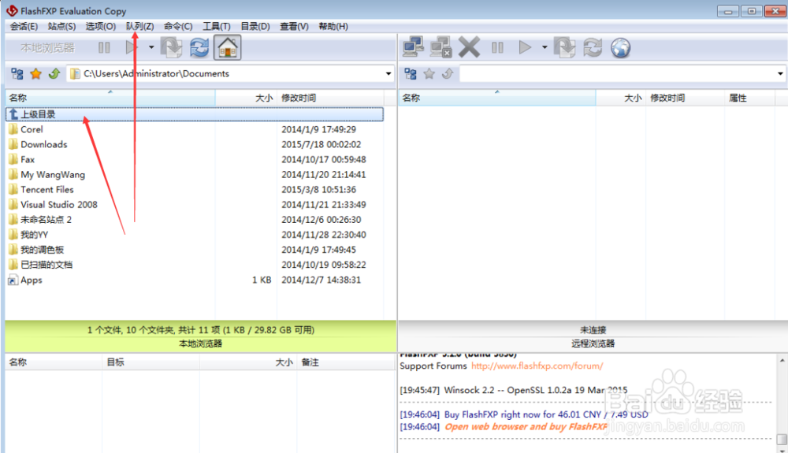Image resolution: width=788 pixels, height=453 pixels.
Task: Click the local transfer queue icon
Action: [171, 48]
